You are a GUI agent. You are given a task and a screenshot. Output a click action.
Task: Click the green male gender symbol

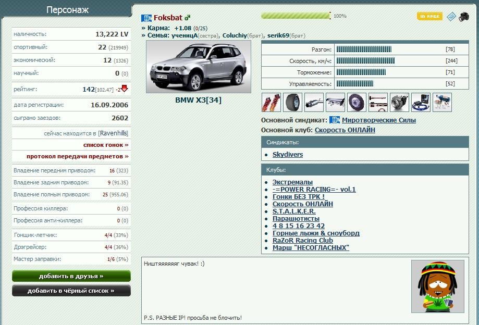pos(187,18)
